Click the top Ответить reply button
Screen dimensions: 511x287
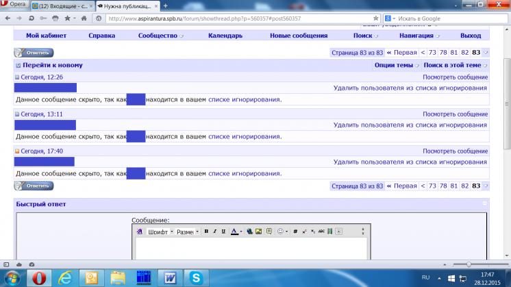tap(34, 53)
